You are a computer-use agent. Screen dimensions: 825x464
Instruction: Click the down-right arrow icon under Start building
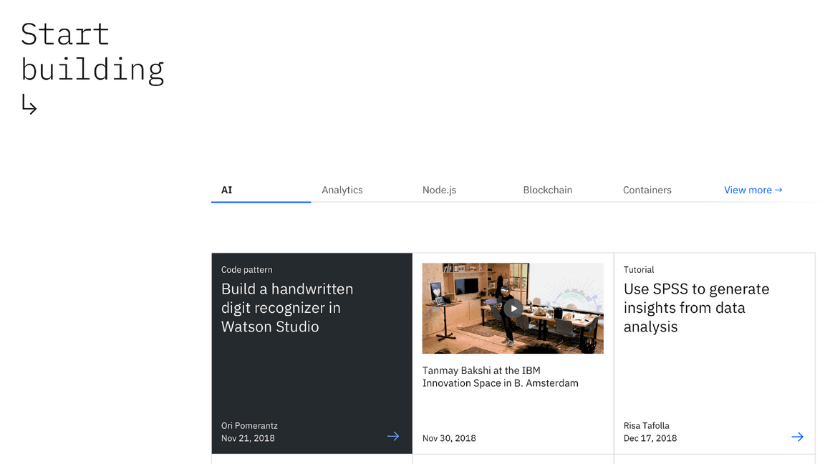(29, 104)
